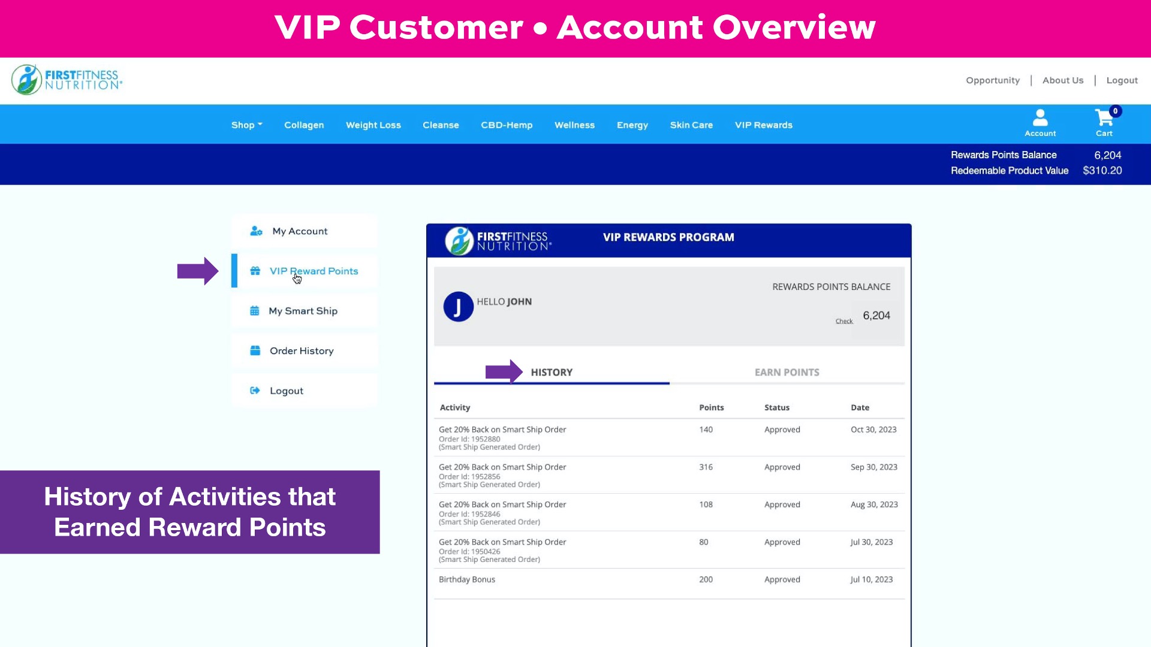This screenshot has height=647, width=1151.
Task: Open the CBD-Hemp category
Action: point(507,125)
